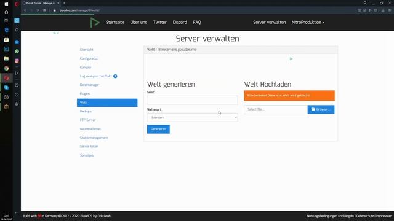Open the FAQ navigation item

[197, 22]
